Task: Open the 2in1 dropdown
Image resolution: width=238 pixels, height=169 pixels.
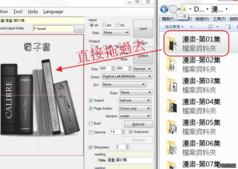Action: 124,84
